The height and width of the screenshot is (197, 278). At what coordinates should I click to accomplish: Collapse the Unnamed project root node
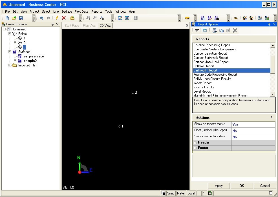(x=5, y=29)
